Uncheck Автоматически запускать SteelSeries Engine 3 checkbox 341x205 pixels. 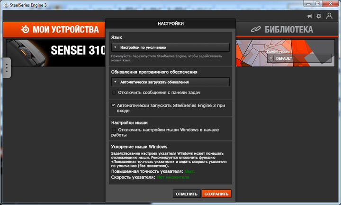tap(113, 105)
